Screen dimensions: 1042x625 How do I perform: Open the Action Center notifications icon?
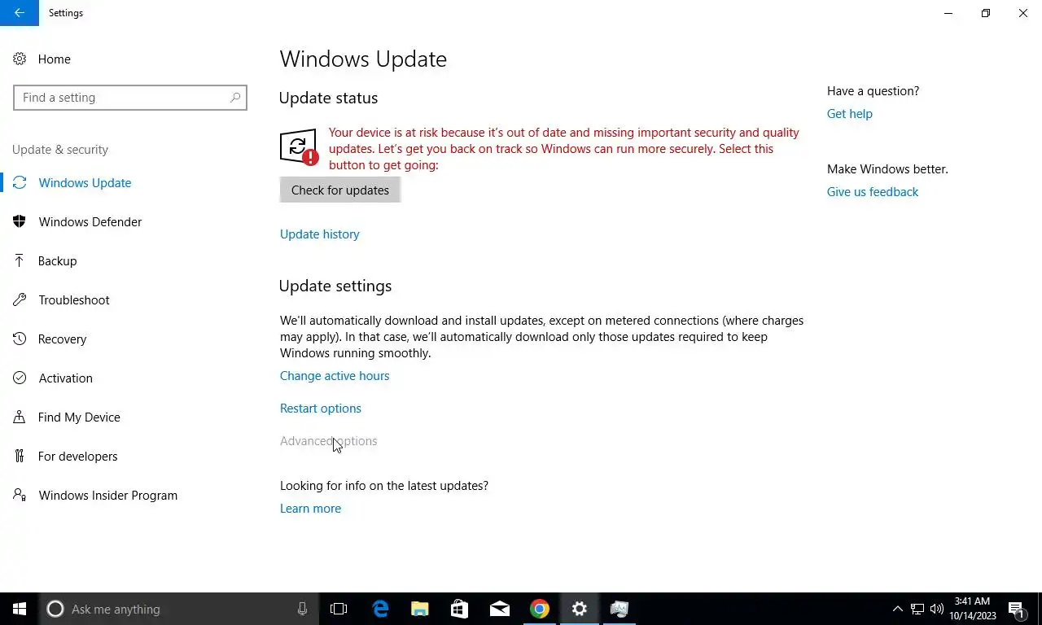pos(1017,609)
